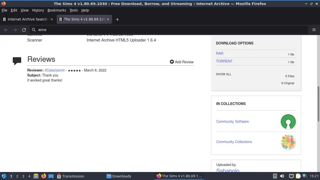Open the File menu
The width and height of the screenshot is (320, 180).
pyautogui.click(x=4, y=10)
